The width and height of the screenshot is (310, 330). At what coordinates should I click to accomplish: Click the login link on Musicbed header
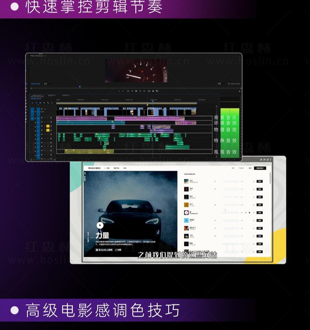click(x=250, y=168)
